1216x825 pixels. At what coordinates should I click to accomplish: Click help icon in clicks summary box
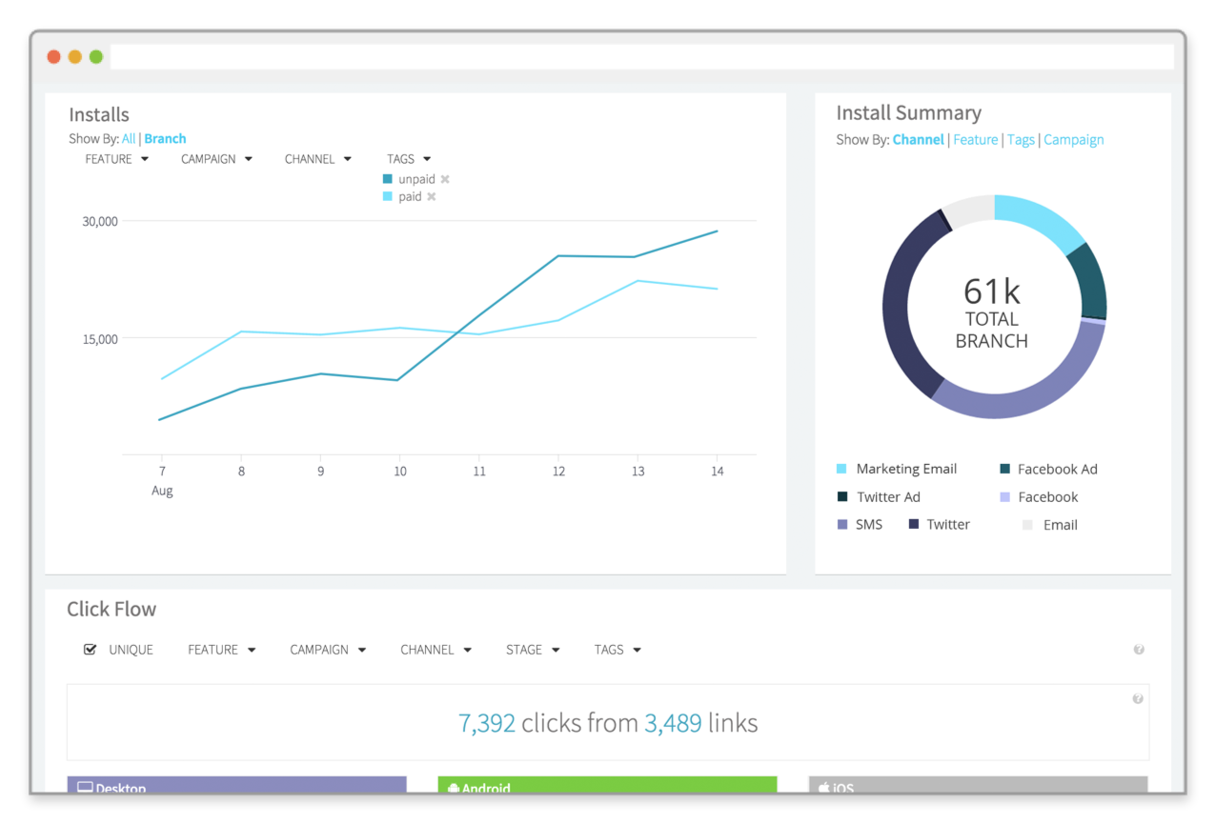tap(1137, 699)
